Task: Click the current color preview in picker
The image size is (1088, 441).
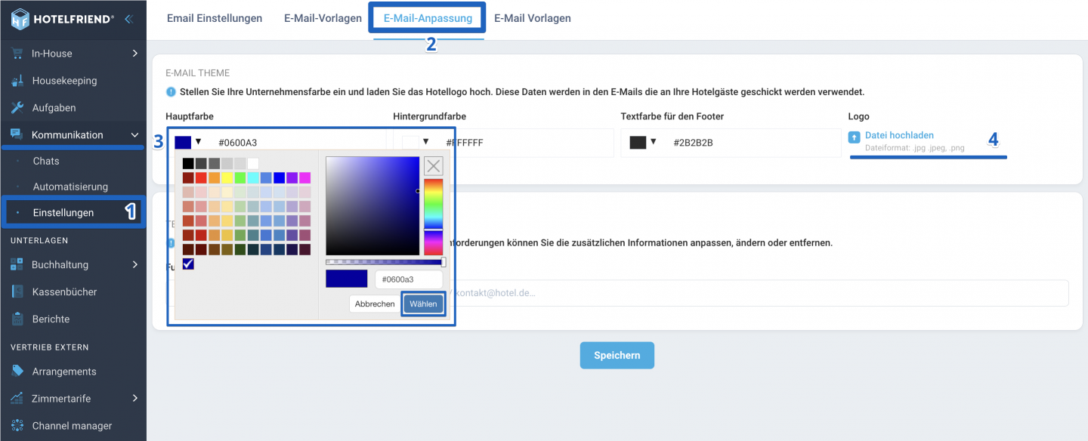Action: [x=347, y=279]
